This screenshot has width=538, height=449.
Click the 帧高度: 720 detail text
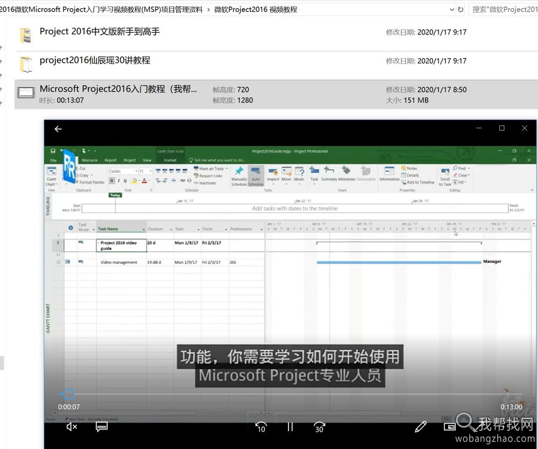pos(231,89)
